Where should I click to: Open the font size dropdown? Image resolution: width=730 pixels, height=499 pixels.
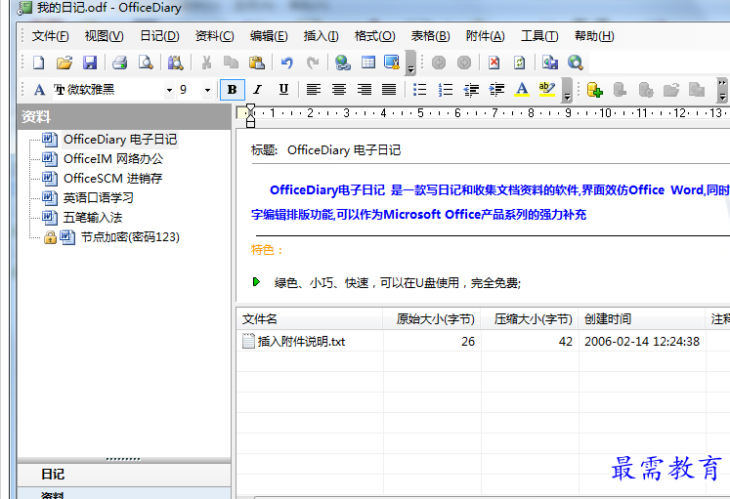(207, 90)
